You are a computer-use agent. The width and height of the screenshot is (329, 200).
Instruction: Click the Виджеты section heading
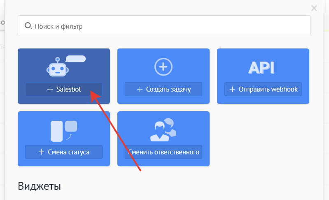point(39,186)
